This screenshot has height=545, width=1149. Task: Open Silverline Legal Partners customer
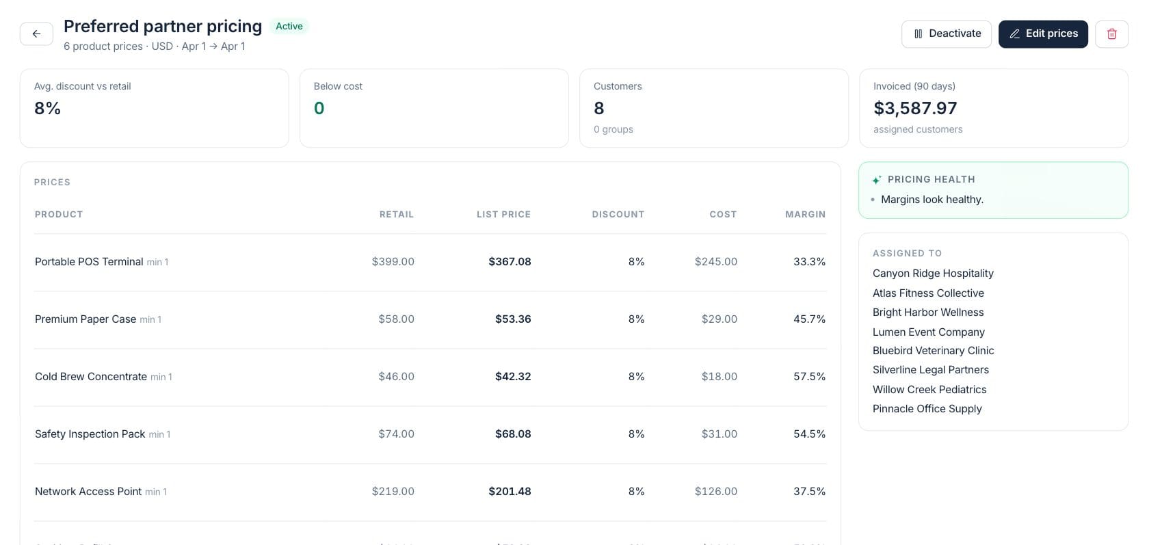[x=931, y=370]
